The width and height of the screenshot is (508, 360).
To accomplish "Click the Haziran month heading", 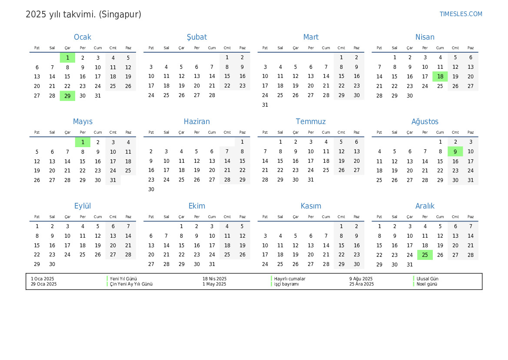I will pos(197,121).
